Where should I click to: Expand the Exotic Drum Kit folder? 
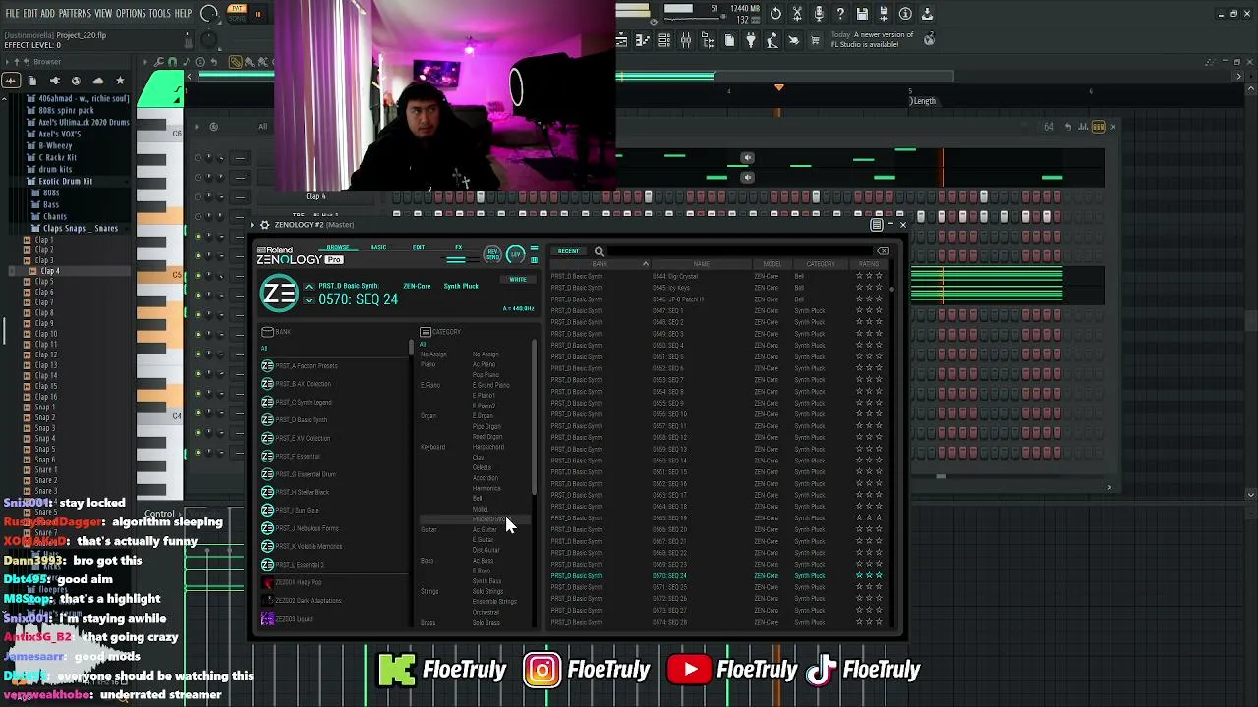click(65, 181)
